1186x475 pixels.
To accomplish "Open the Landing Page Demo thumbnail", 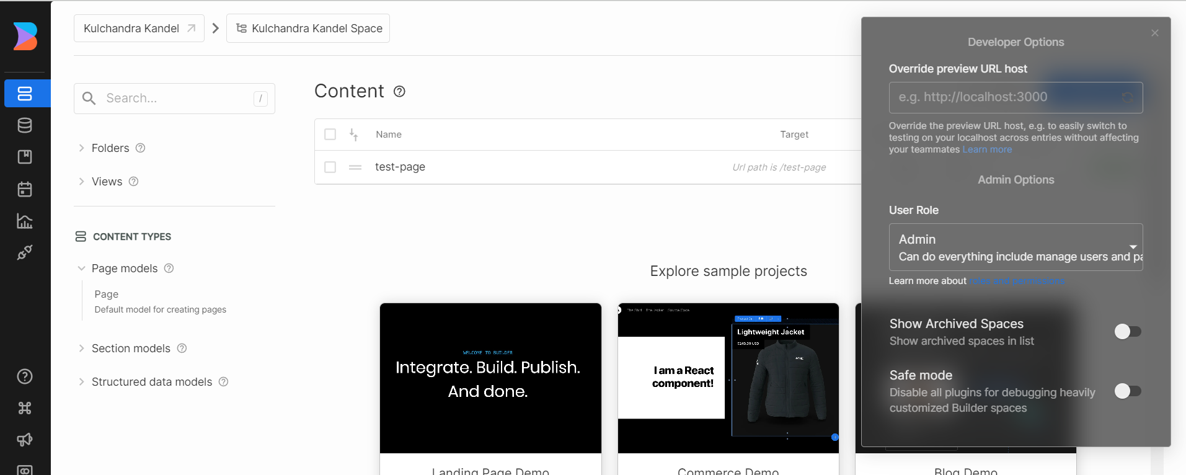I will pyautogui.click(x=490, y=378).
